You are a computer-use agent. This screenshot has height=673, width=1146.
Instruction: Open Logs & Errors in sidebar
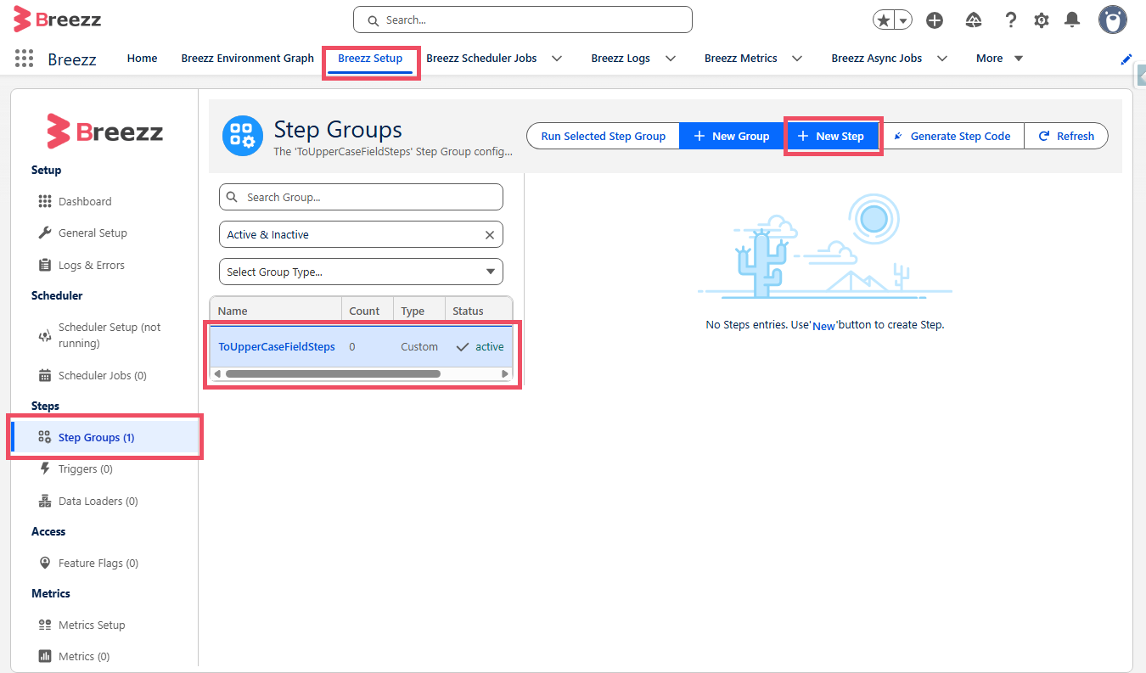[92, 265]
